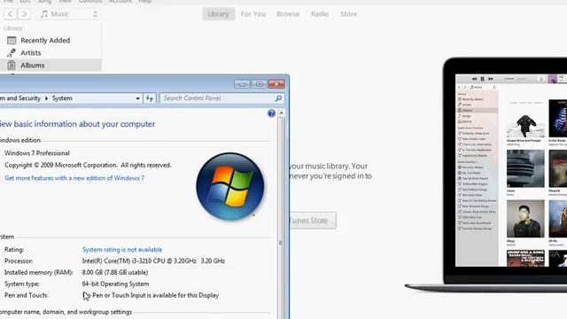Click the Pen or Touch Input availability text
Screen dimensions: 567x319
pyautogui.click(x=151, y=295)
